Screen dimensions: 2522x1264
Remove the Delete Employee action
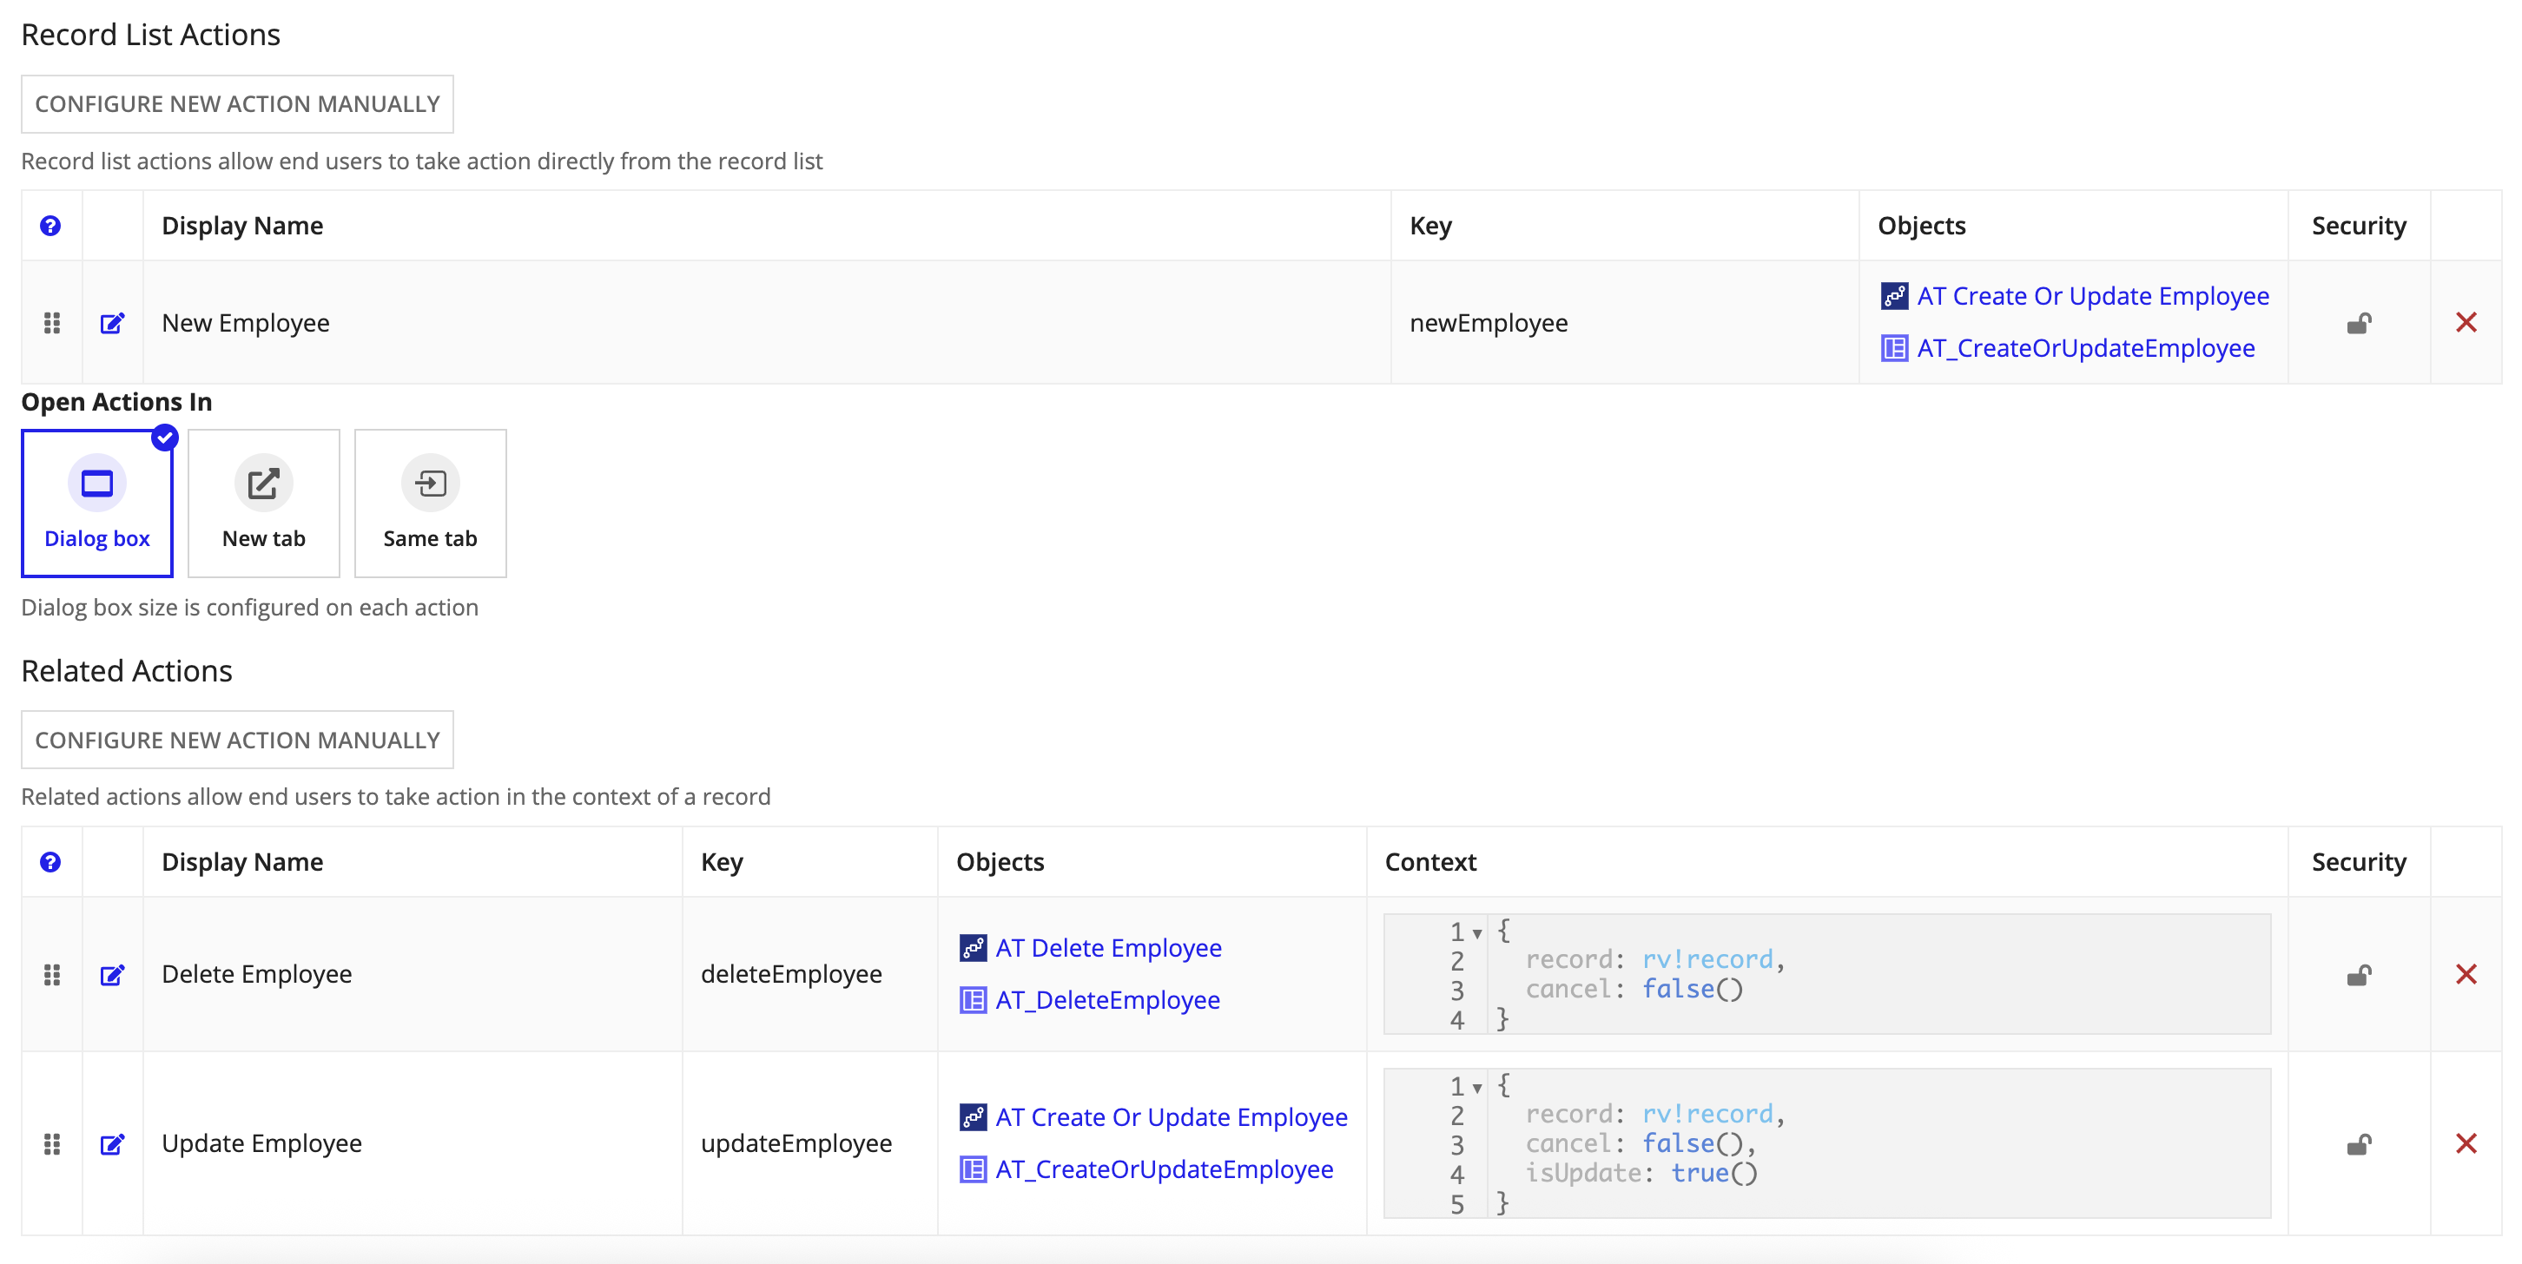click(2466, 974)
